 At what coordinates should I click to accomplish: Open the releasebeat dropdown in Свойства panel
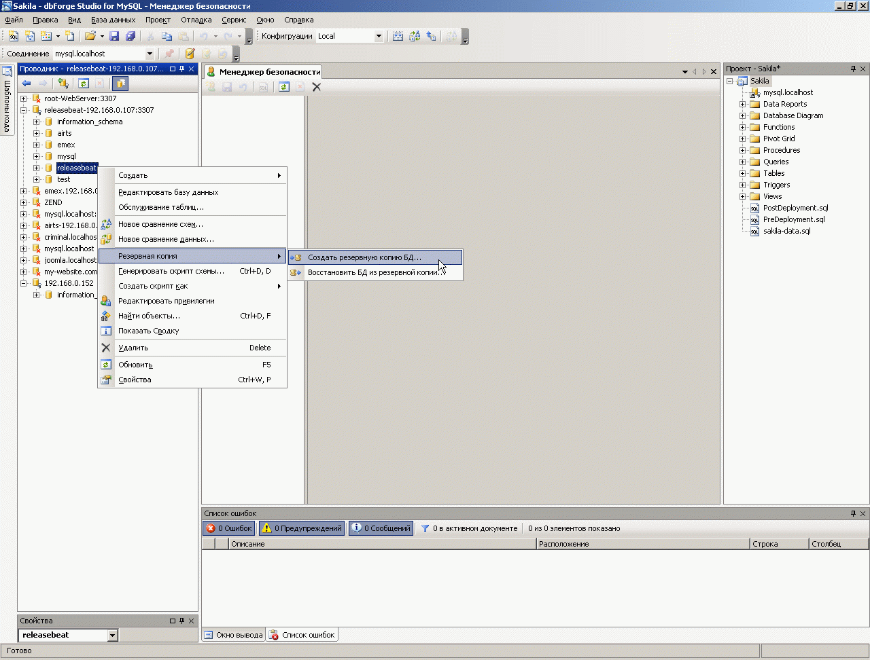pyautogui.click(x=113, y=635)
